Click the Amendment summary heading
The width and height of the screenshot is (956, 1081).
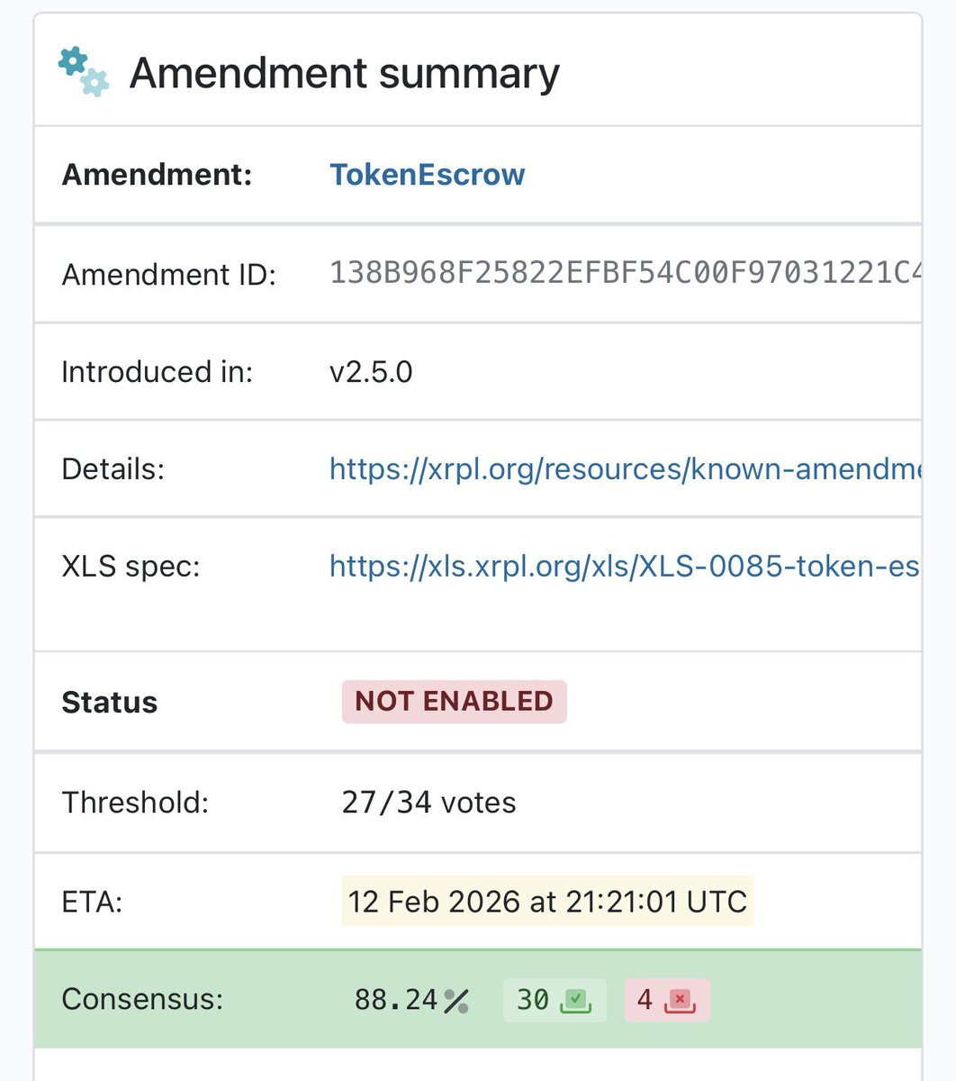pos(344,74)
